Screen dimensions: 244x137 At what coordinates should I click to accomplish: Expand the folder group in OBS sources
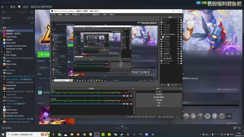pos(161,37)
